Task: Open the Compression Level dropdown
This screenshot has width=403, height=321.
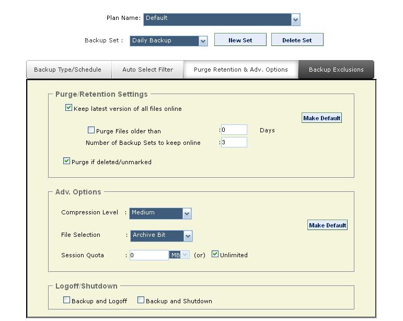Action: pyautogui.click(x=187, y=213)
